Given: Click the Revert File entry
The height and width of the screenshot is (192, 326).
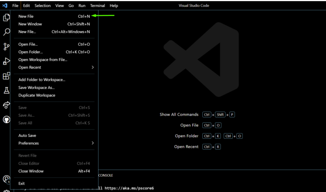Looking at the screenshot, I should click(x=54, y=156).
